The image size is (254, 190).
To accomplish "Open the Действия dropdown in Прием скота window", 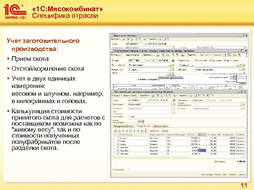I will [x=116, y=39].
